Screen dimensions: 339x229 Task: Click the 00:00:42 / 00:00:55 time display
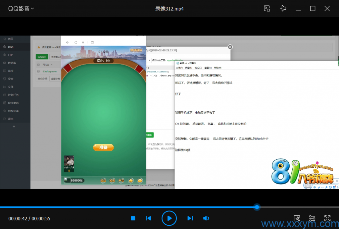coord(29,218)
